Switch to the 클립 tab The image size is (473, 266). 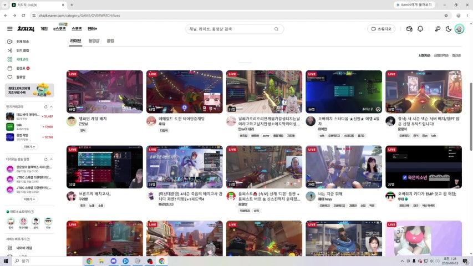point(110,40)
